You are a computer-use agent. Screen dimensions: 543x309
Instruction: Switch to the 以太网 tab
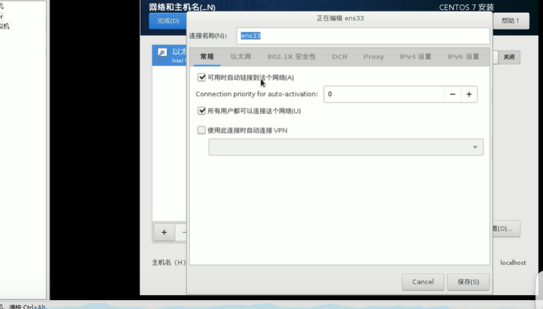click(x=240, y=57)
